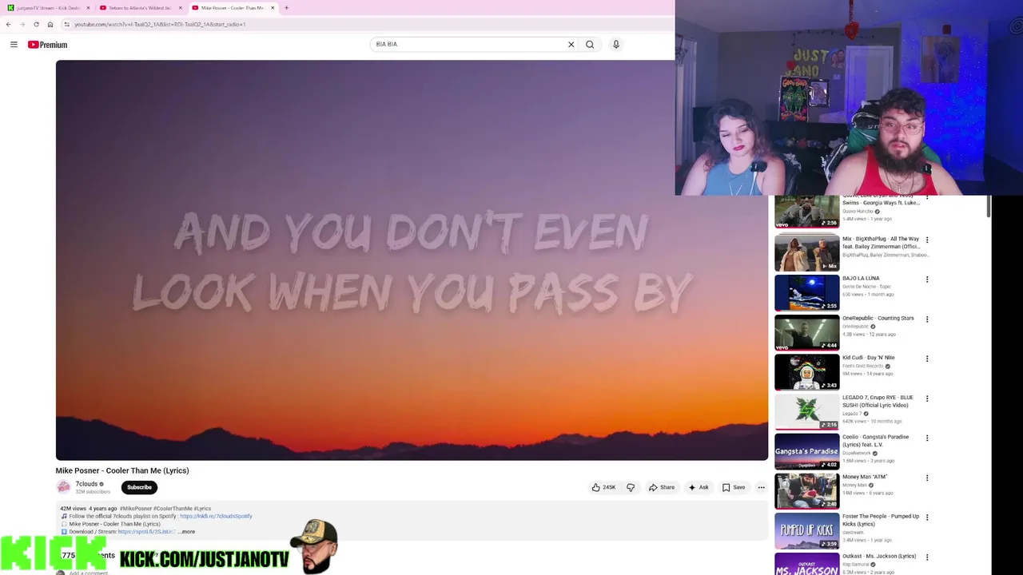Viewport: 1023px width, 575px height.
Task: Click the #MikePosner hashtag in description
Action: pos(135,509)
